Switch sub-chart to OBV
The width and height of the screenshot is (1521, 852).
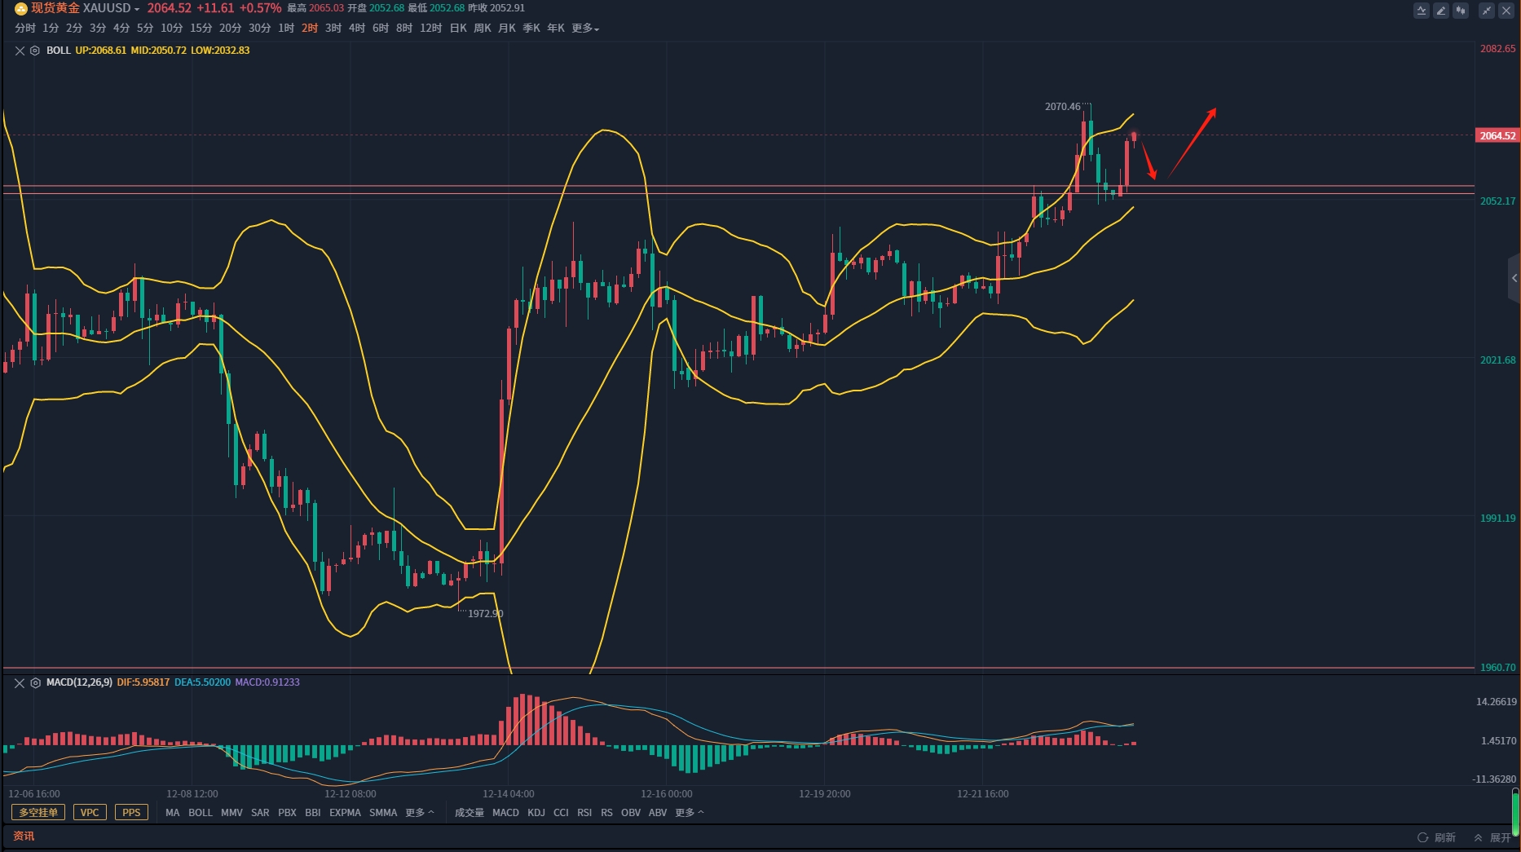(x=631, y=813)
